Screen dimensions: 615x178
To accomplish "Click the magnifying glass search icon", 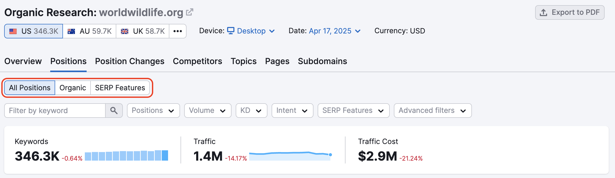I will point(114,111).
